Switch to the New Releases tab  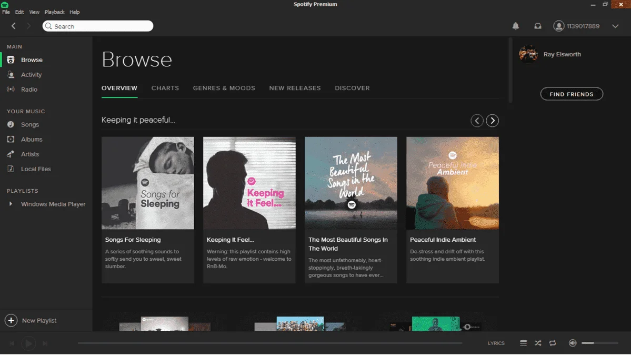[295, 88]
